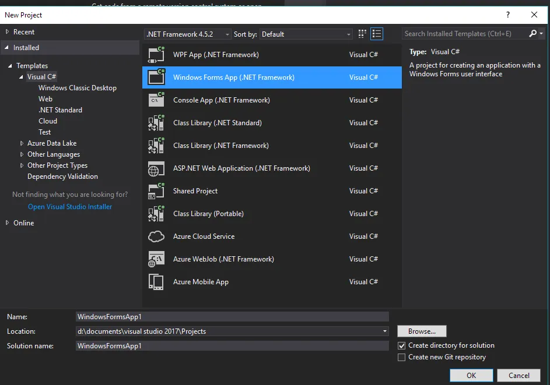Click Open Visual Studio Installer link
The image size is (550, 385).
(x=70, y=207)
